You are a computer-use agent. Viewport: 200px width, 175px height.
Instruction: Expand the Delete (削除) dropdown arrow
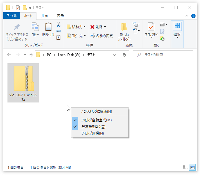pyautogui.click(x=105, y=27)
